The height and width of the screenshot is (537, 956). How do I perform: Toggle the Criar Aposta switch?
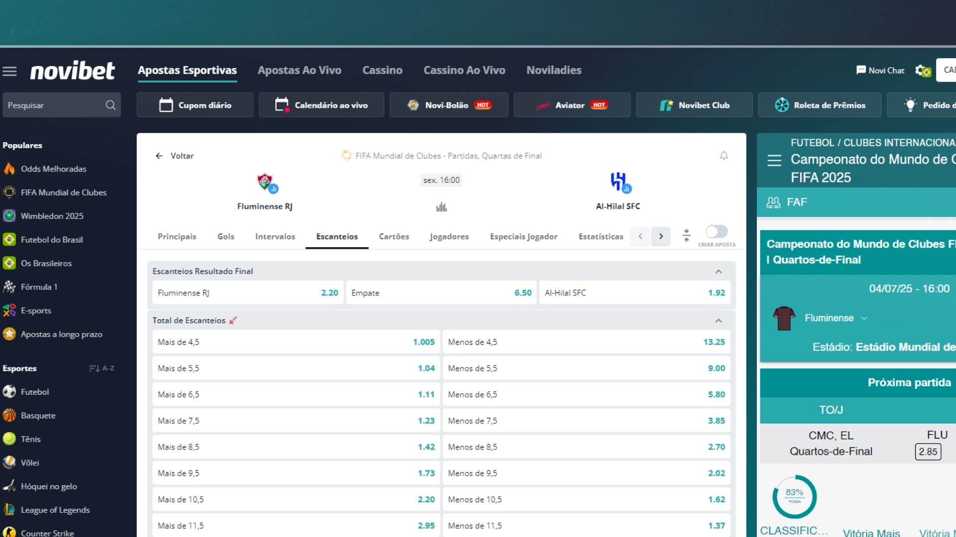click(716, 232)
